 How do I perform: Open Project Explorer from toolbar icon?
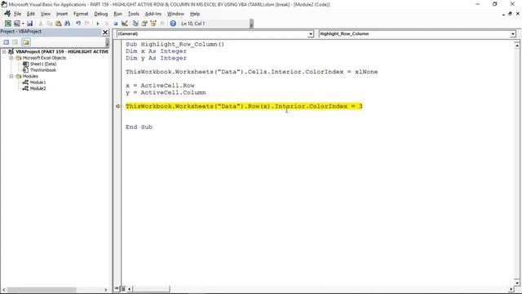pos(135,24)
